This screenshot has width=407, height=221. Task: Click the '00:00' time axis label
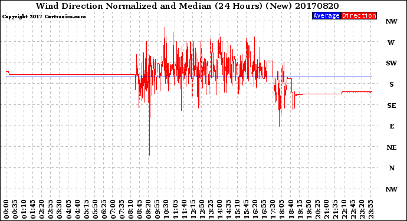[6, 209]
